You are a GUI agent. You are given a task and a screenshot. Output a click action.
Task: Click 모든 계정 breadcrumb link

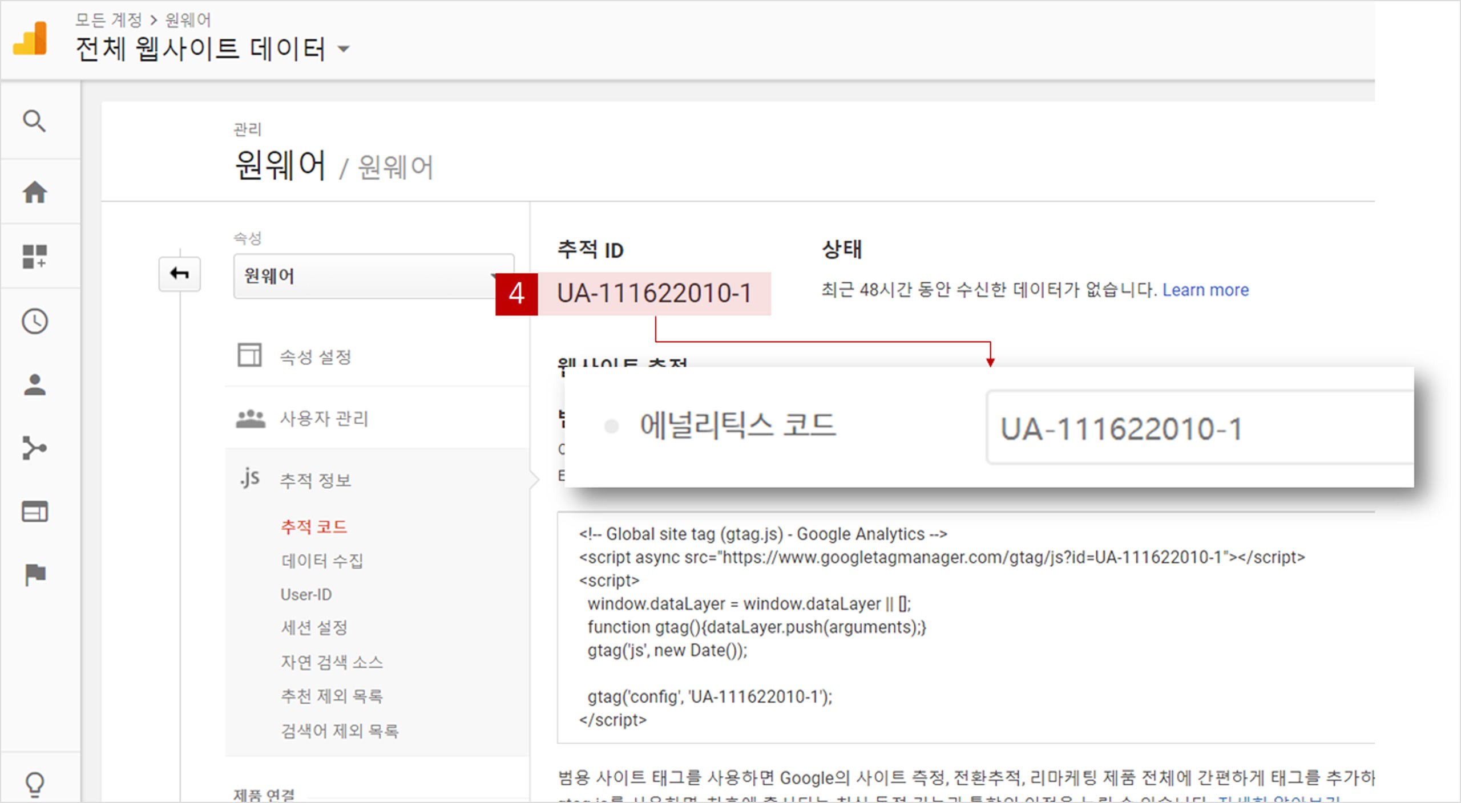tap(108, 20)
